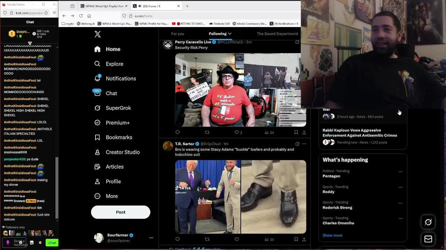Open the Pentagon trending topic
The height and width of the screenshot is (250, 446).
pos(331,176)
